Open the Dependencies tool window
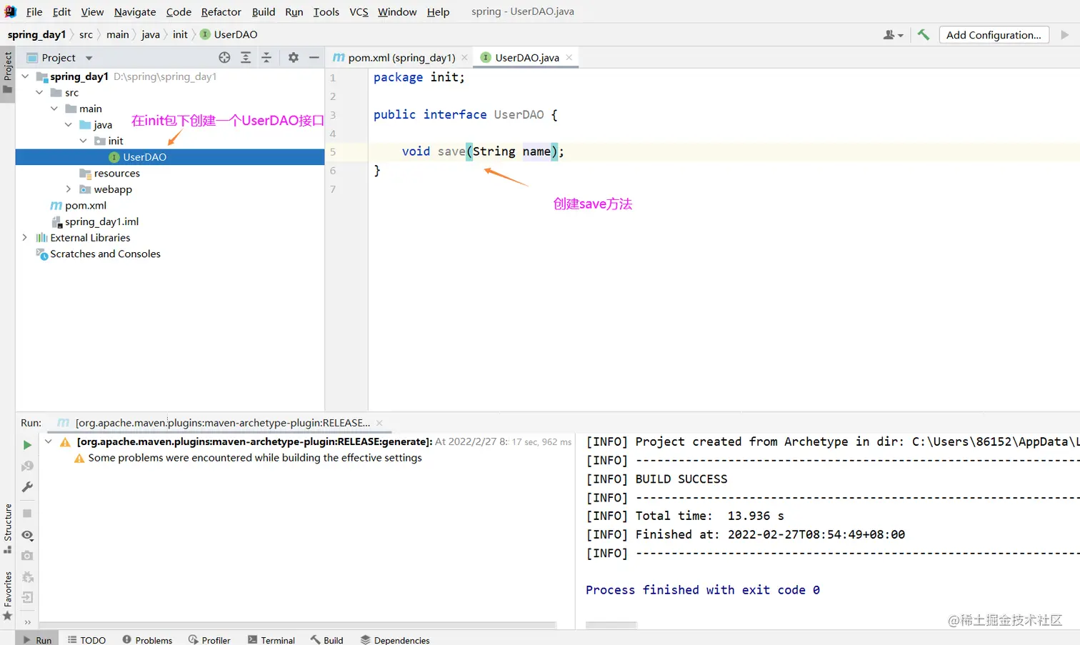The image size is (1080, 645). click(395, 640)
